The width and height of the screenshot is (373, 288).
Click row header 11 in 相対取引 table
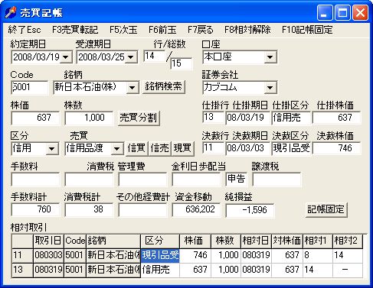pyautogui.click(x=22, y=255)
